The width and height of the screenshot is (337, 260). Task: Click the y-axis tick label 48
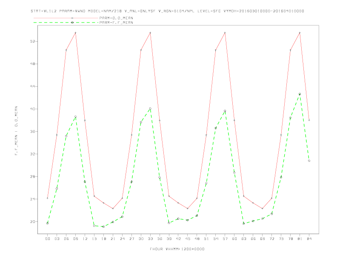[33, 64]
